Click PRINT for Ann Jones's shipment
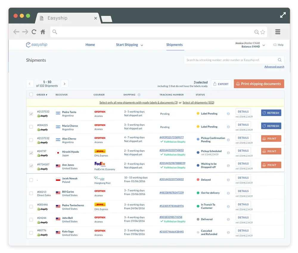298x253 pixels. pos(271,165)
